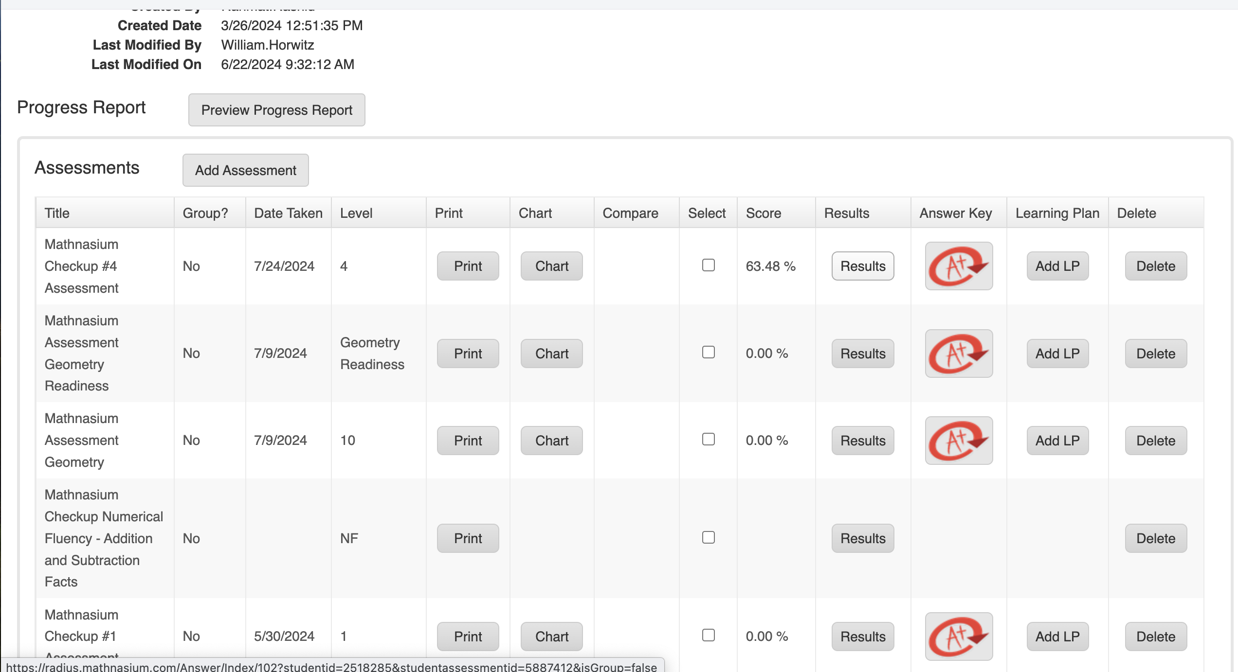Add LP for Geometry Readiness row
The height and width of the screenshot is (672, 1238).
[1057, 354]
